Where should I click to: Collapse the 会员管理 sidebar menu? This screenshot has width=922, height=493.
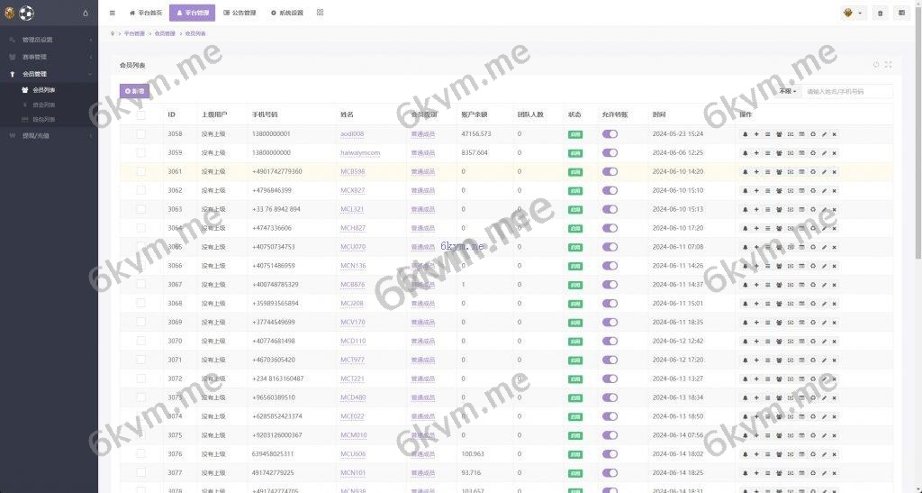pyautogui.click(x=49, y=74)
